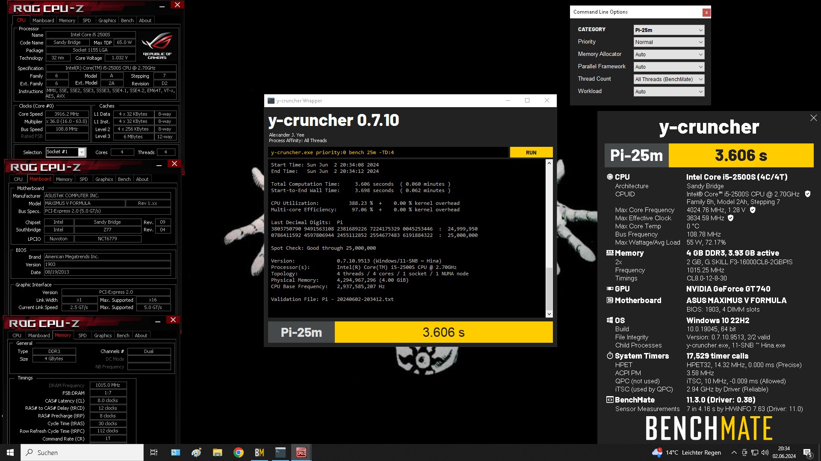Click the command line input field in y-cruncher Wrapper
Screen dimensions: 821x461
pos(388,152)
